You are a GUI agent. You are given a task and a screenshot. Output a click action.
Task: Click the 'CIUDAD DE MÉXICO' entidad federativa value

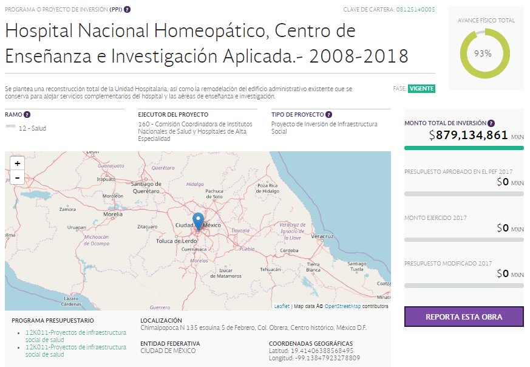point(168,351)
